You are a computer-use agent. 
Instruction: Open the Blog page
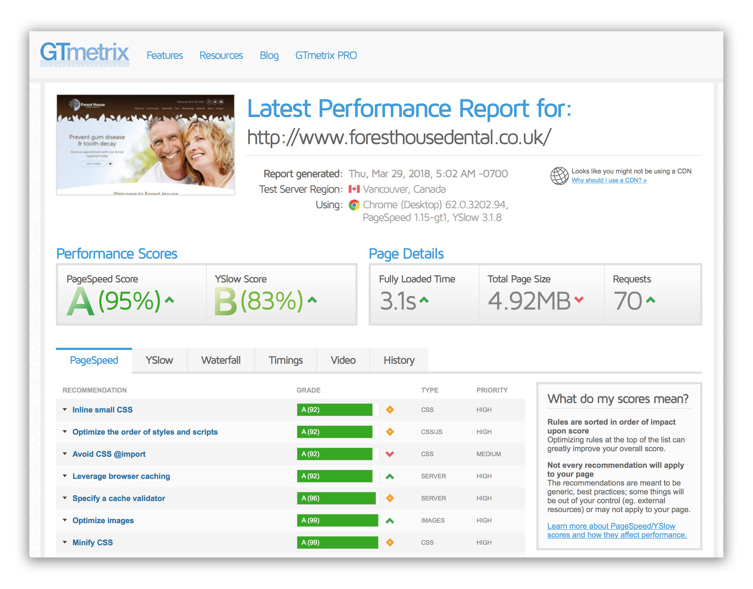269,55
